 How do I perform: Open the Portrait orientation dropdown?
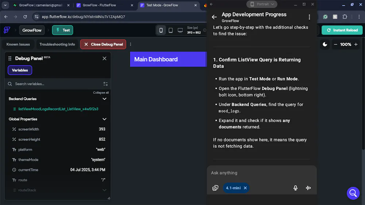262,4
